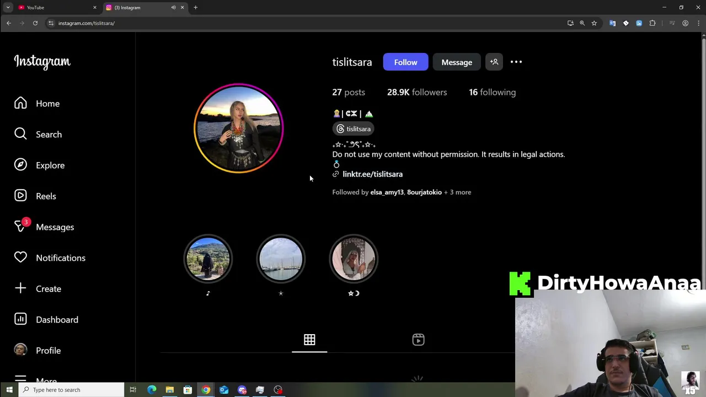
Task: Click the address bar URL field
Action: tap(309, 23)
